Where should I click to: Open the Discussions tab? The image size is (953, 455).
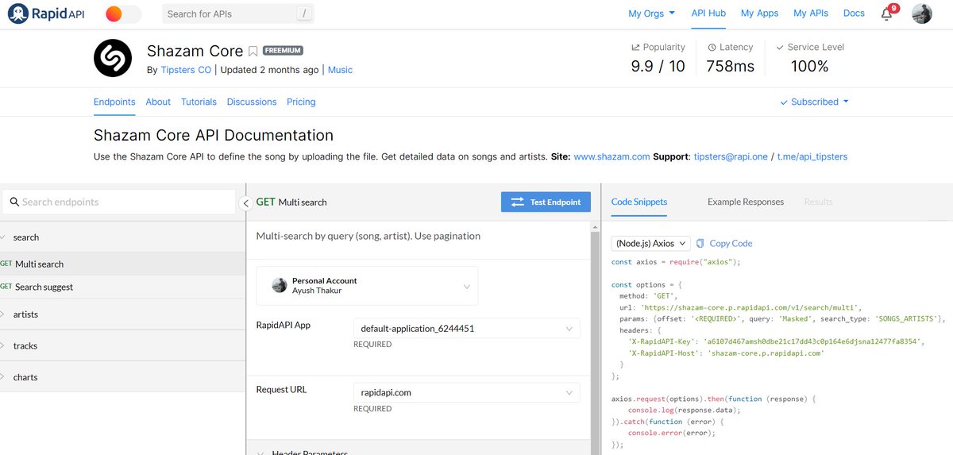click(252, 102)
